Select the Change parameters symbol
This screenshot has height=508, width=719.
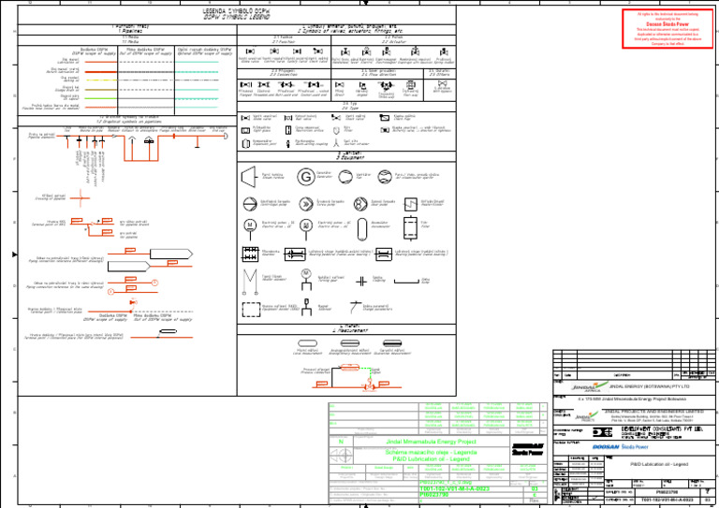(x=355, y=308)
